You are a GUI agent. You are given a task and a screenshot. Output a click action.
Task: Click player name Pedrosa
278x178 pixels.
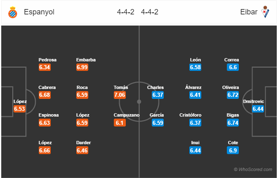click(x=47, y=60)
